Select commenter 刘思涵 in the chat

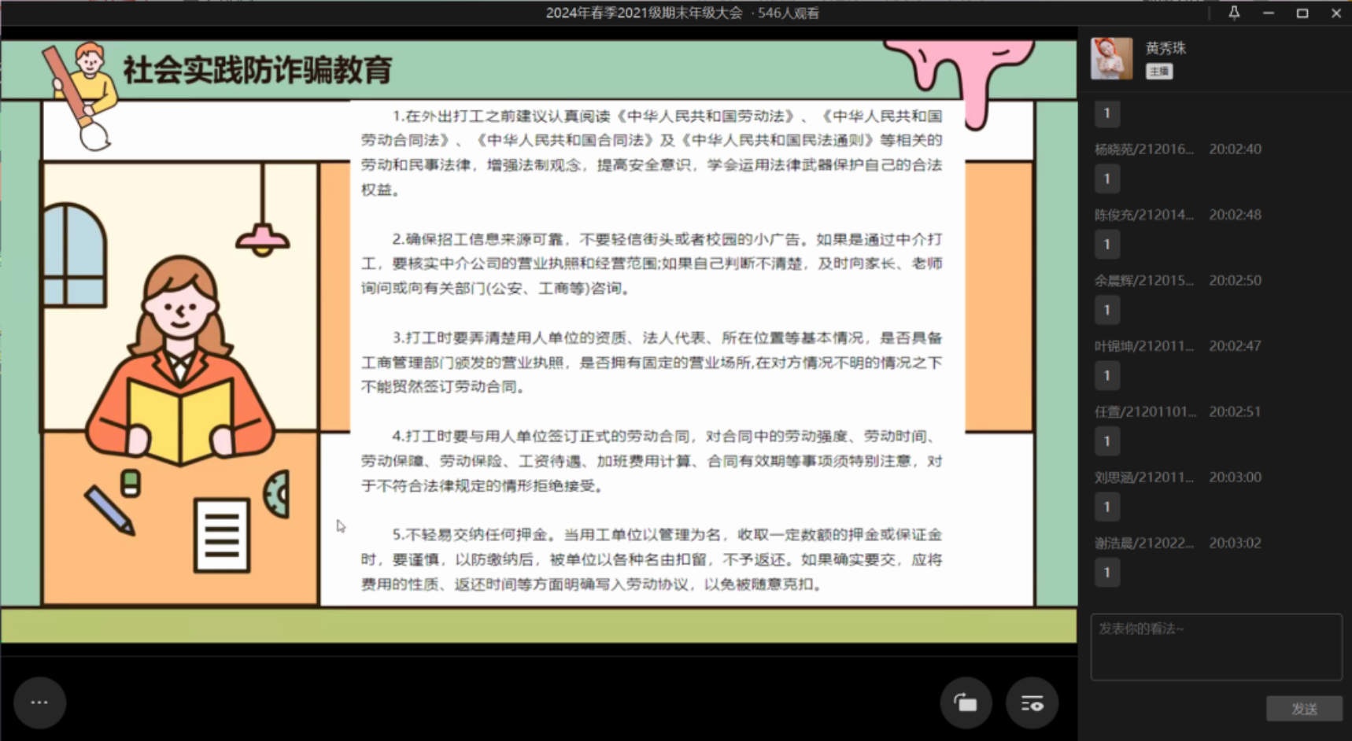pos(1143,477)
